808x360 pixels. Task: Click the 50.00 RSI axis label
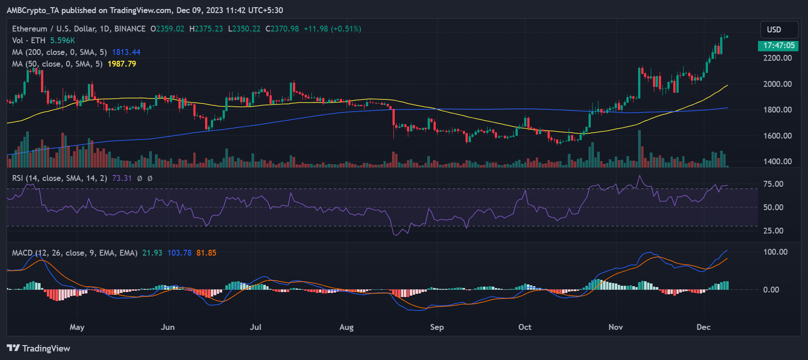click(x=773, y=207)
